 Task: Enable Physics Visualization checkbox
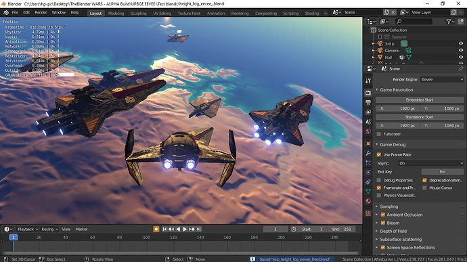[379, 195]
